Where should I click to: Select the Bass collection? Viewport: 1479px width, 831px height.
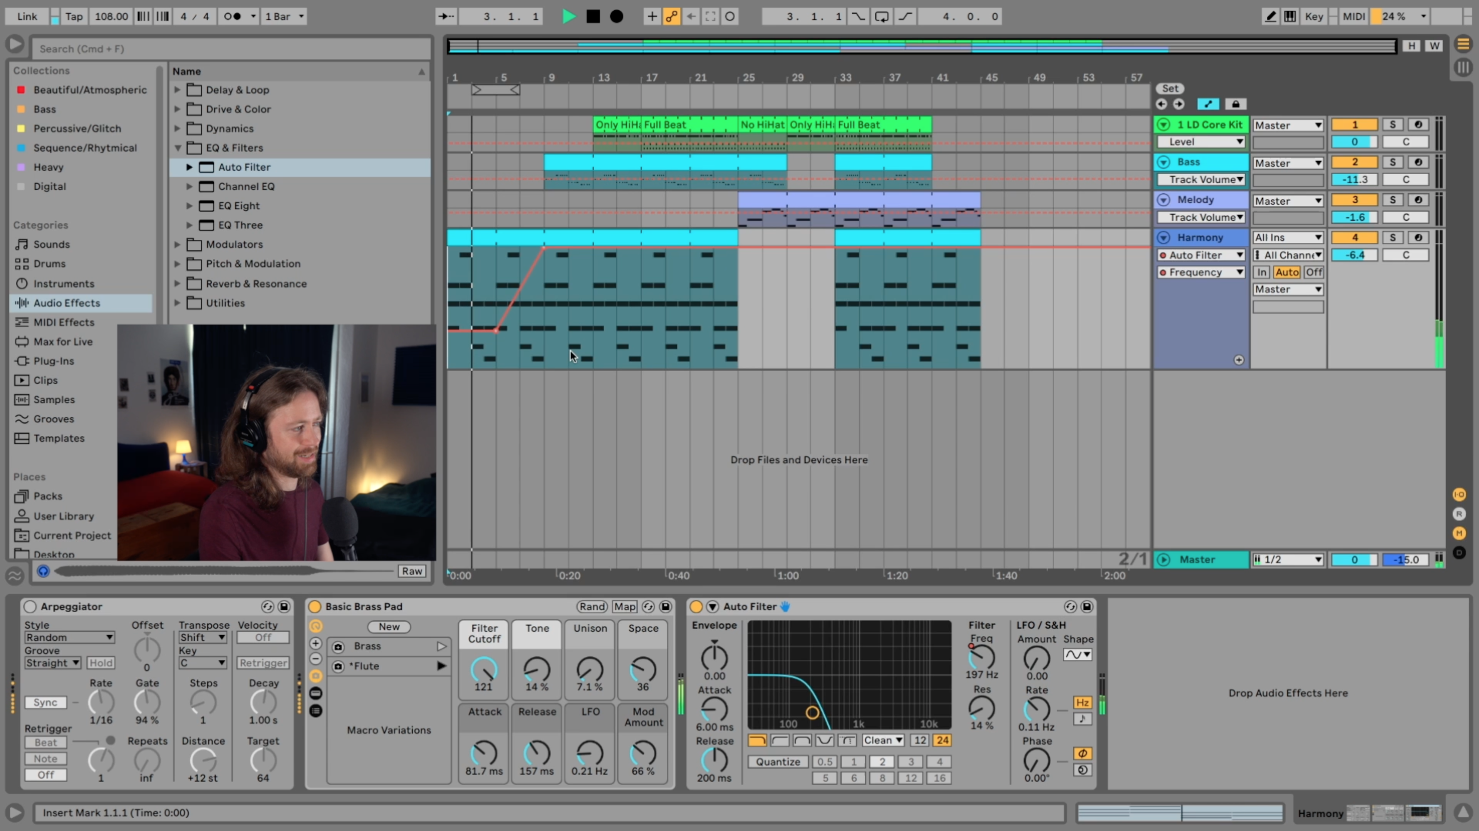[x=44, y=109]
